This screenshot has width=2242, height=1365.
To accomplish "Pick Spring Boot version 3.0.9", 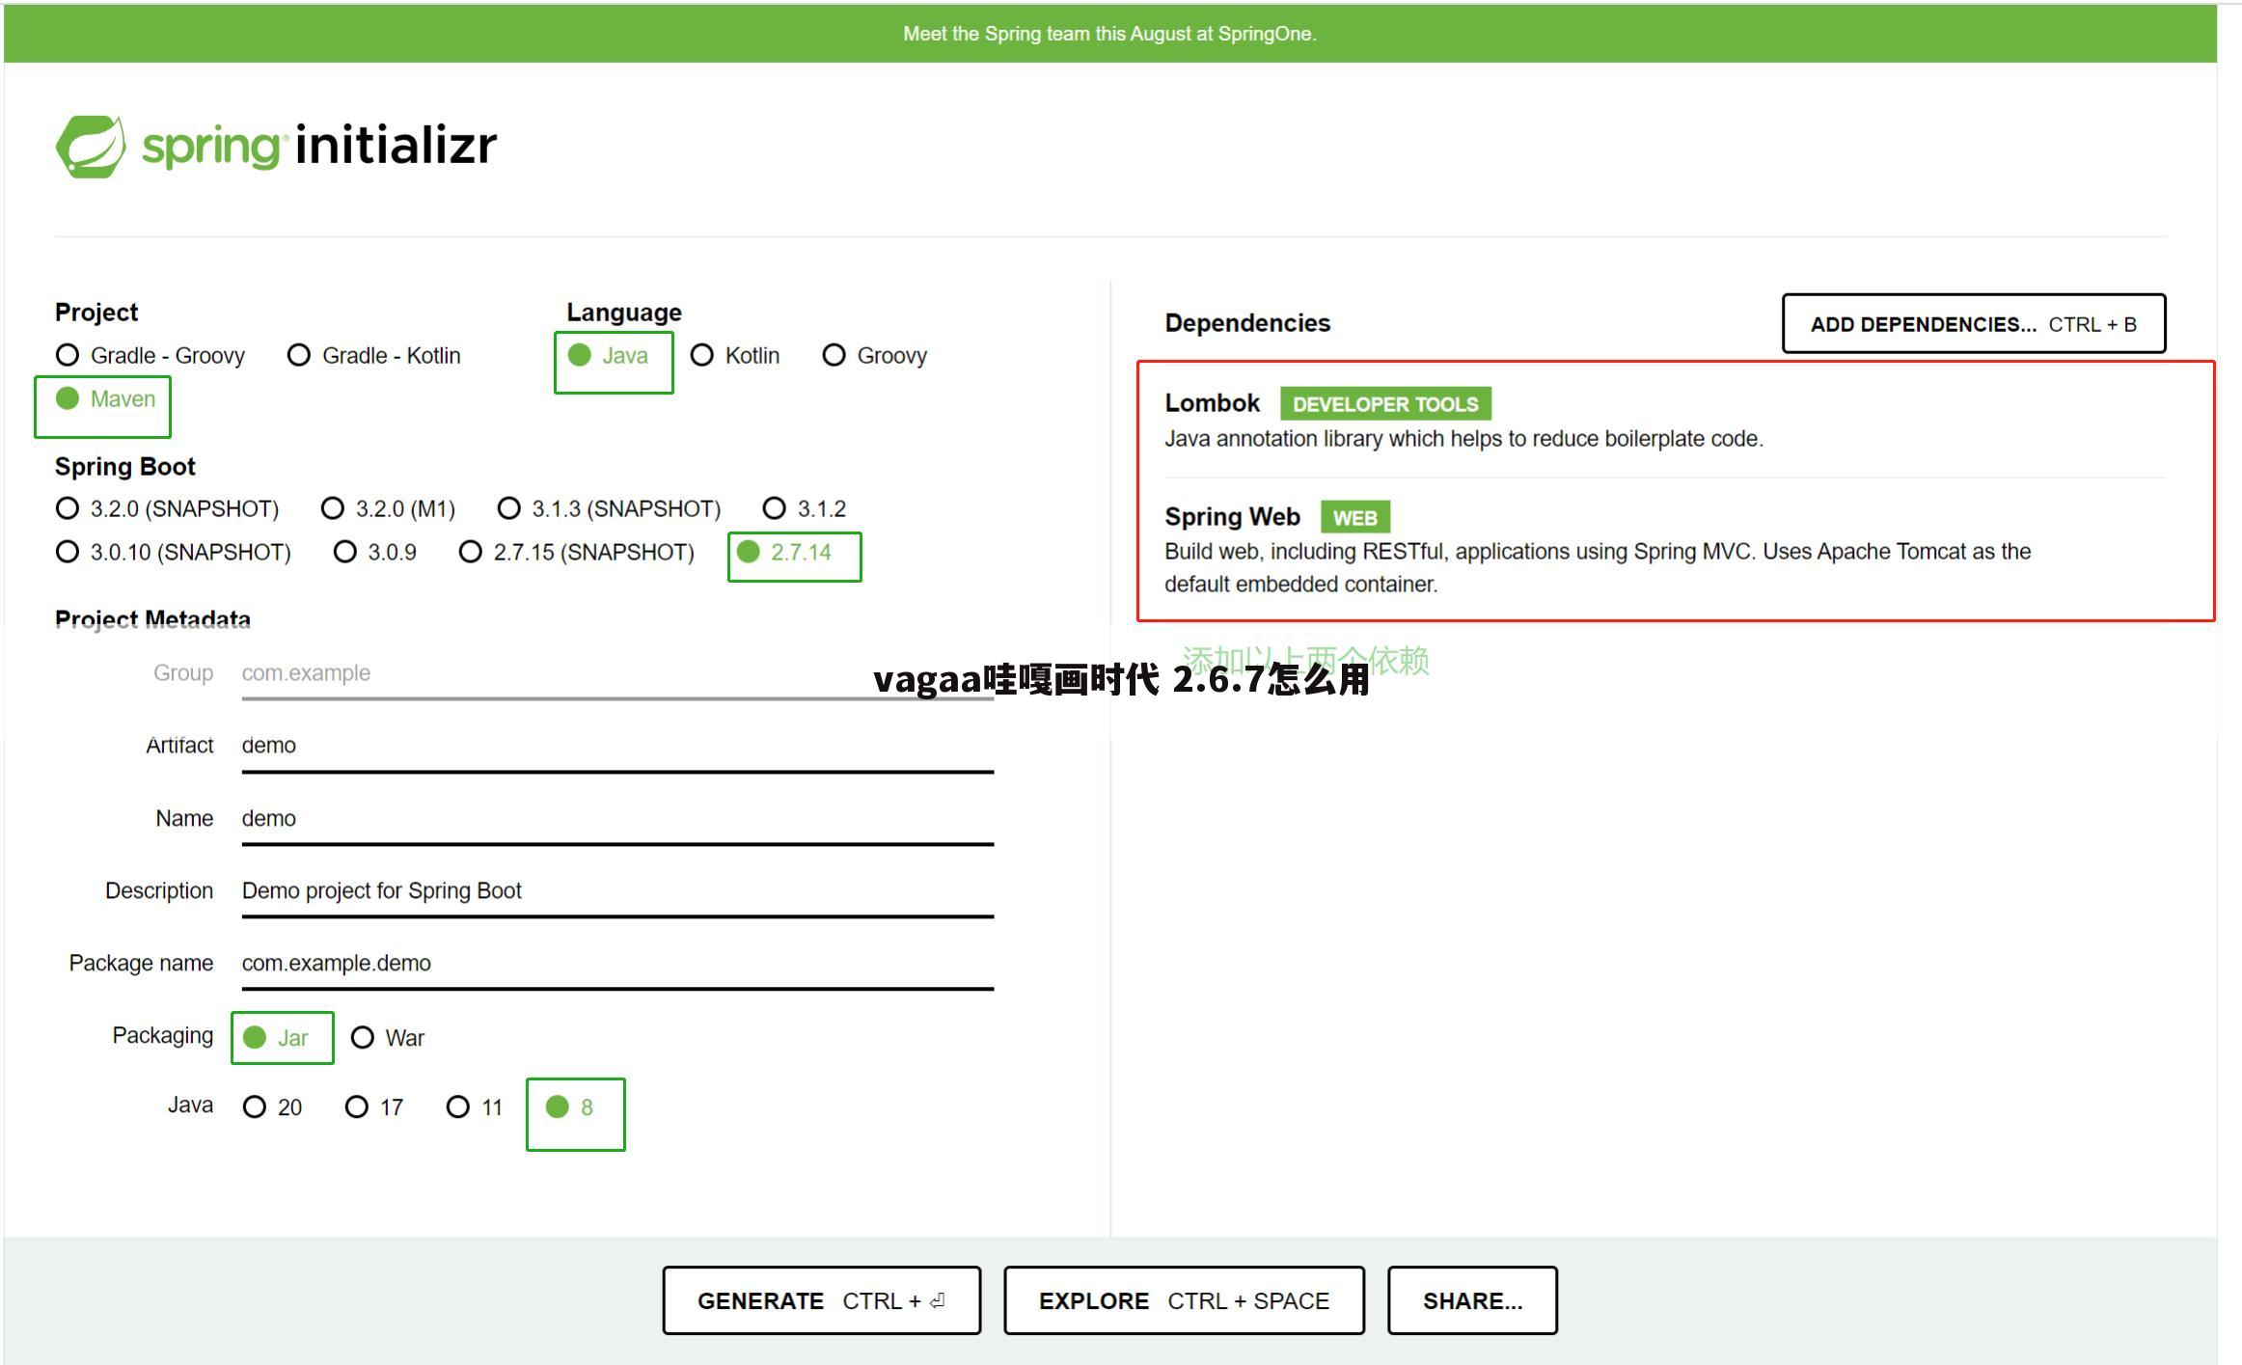I will [375, 552].
